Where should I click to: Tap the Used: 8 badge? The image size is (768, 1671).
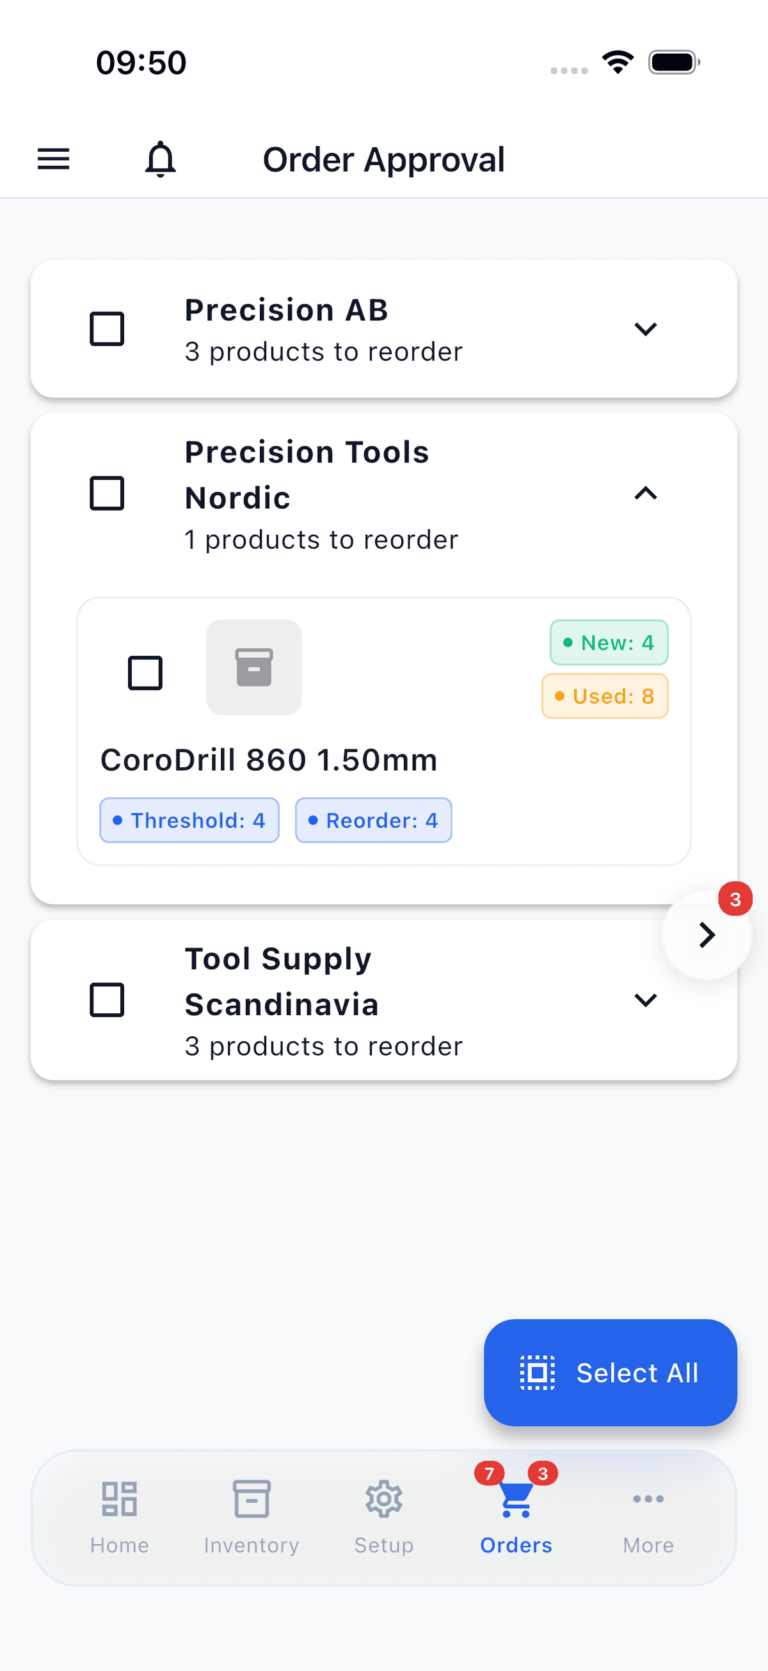click(605, 696)
